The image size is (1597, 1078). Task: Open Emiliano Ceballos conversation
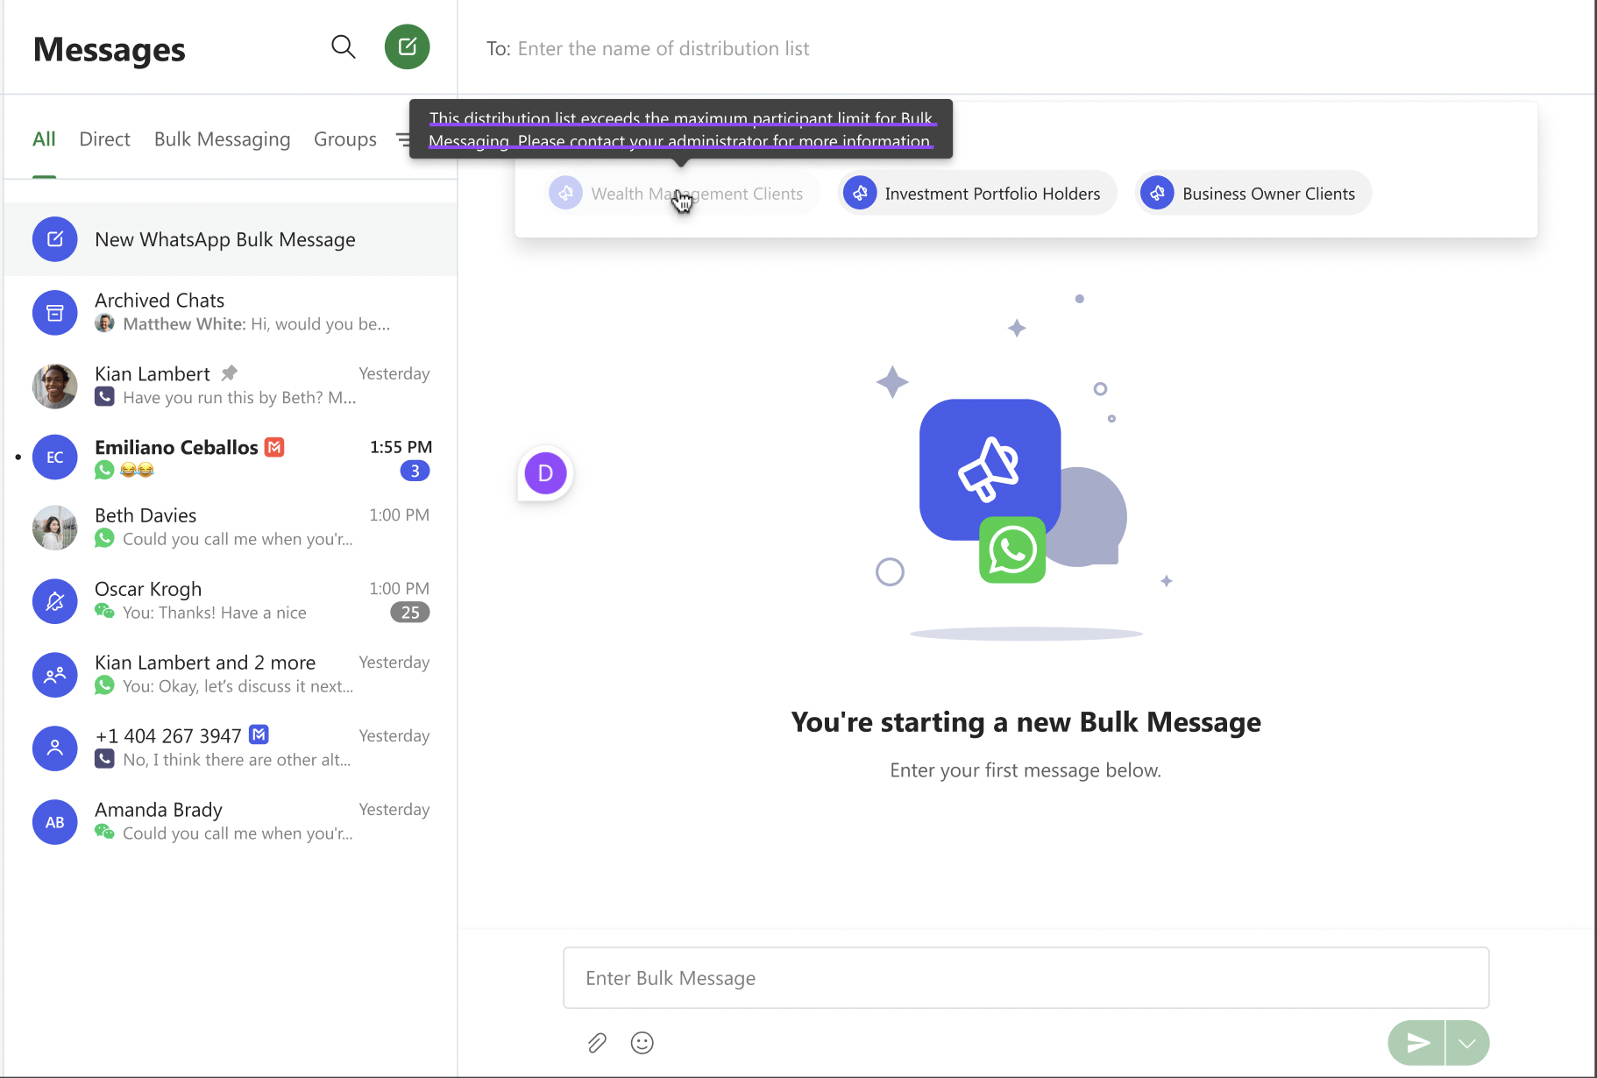(231, 457)
